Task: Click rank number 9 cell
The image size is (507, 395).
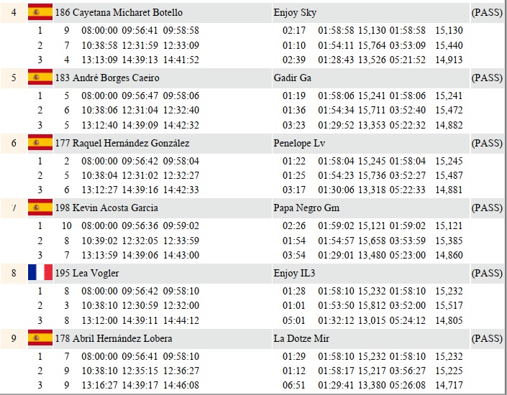Action: coord(14,338)
